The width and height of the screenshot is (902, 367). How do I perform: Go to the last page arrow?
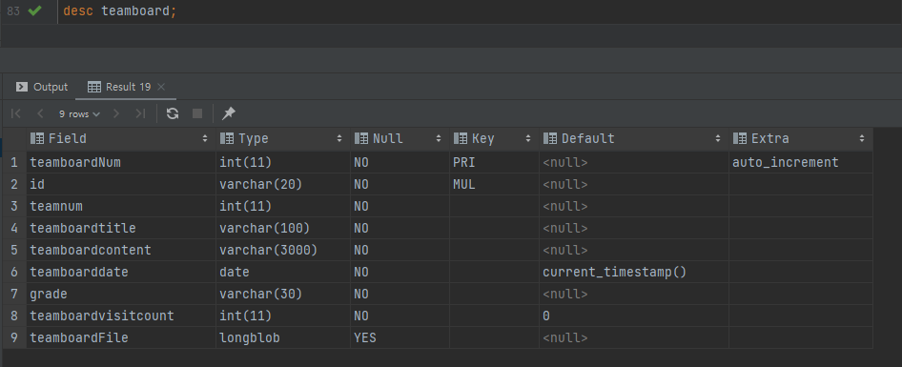140,113
